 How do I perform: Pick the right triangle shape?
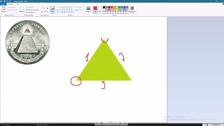(57, 10)
